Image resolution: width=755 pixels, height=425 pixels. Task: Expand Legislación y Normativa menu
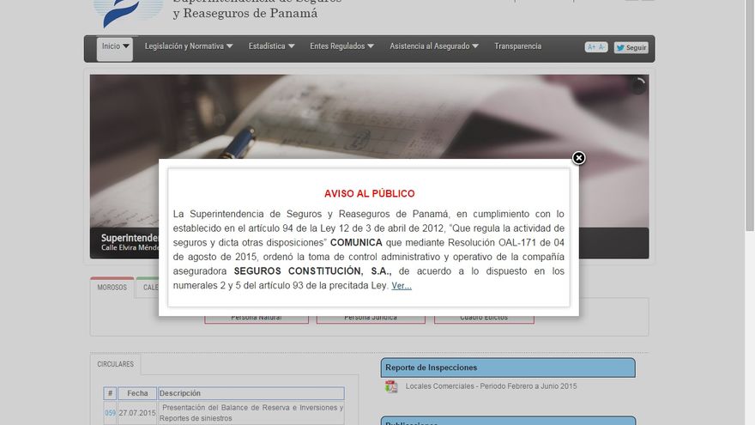[x=188, y=46]
